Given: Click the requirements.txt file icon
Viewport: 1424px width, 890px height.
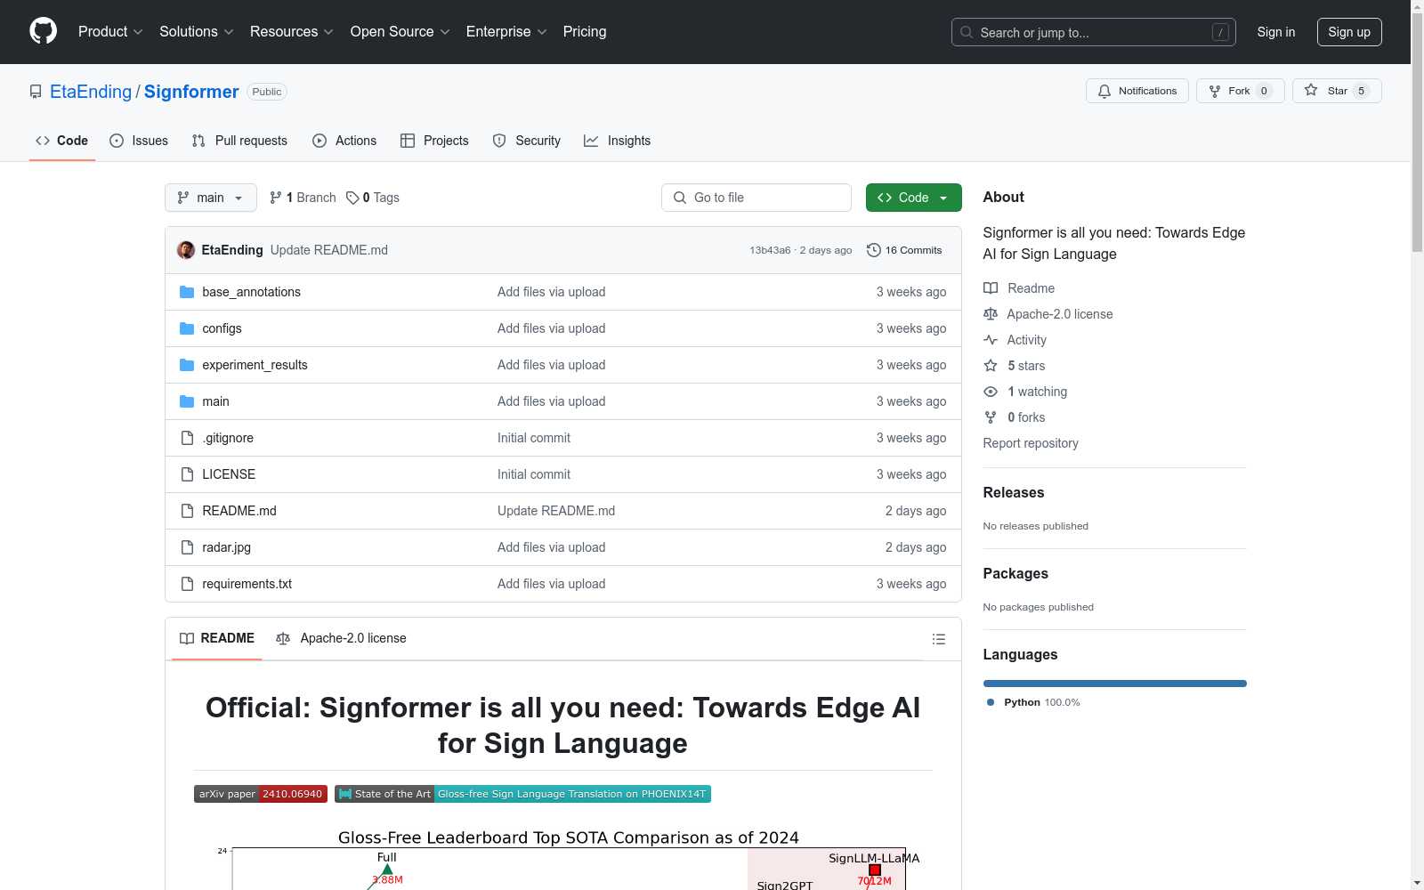Looking at the screenshot, I should [x=187, y=584].
